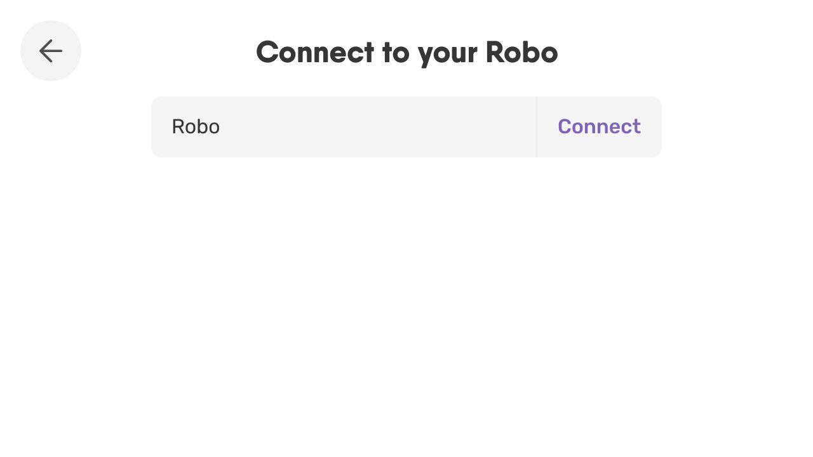Leave the Connect to your Robo page
This screenshot has height=457, width=813.
click(x=51, y=51)
